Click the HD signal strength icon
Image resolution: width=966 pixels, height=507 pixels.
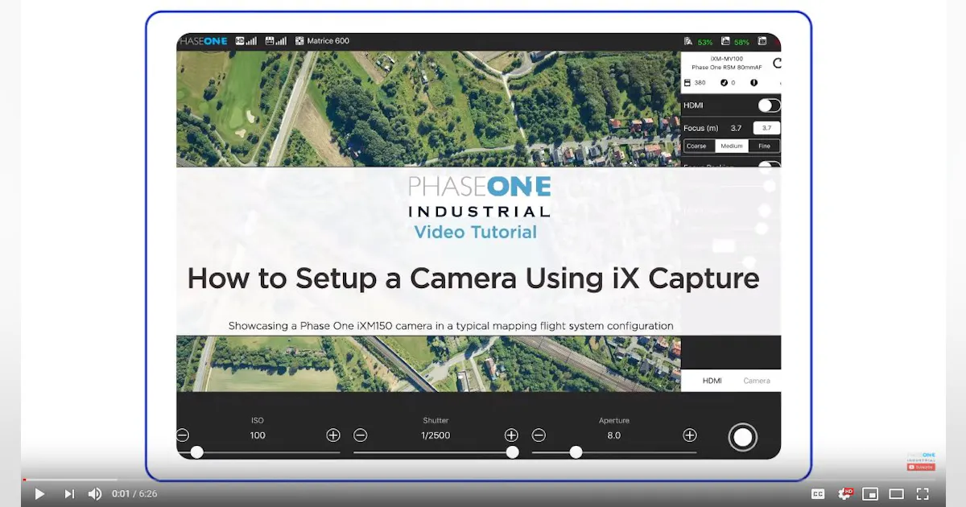coord(245,41)
